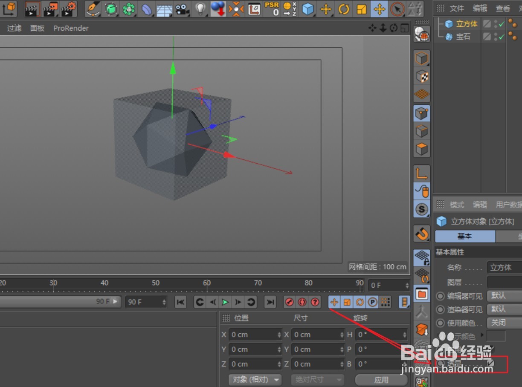Viewport: 522px width, 387px height.
Task: Toggle Snap magnet icon
Action: click(422, 234)
